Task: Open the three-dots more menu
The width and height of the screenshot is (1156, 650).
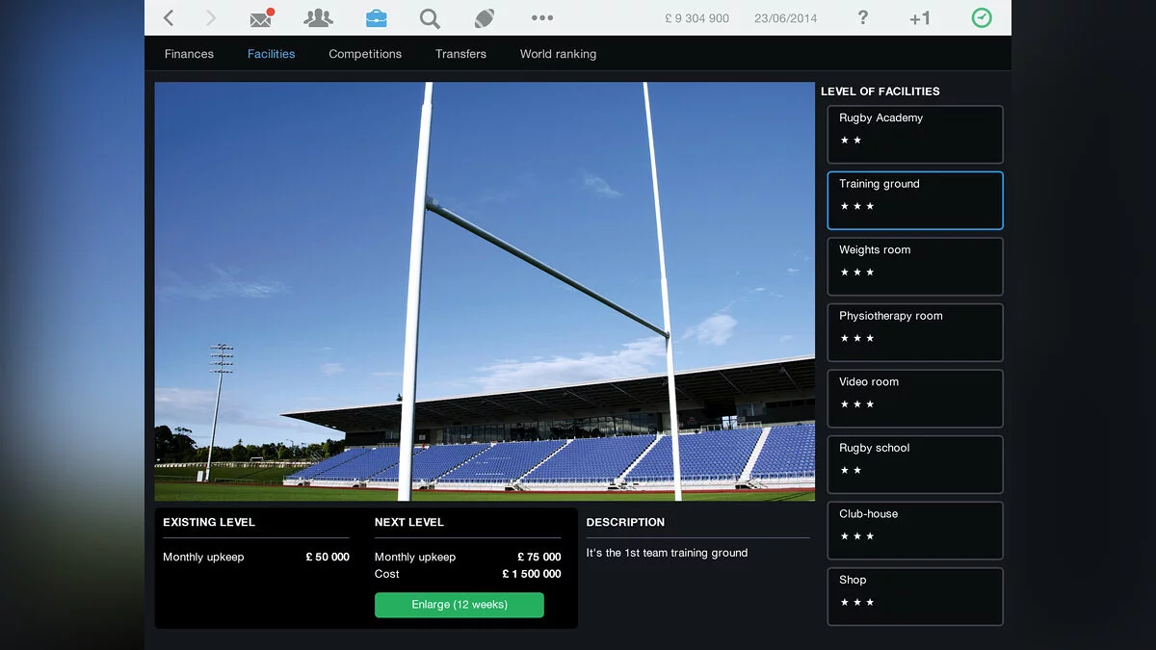Action: pyautogui.click(x=542, y=17)
